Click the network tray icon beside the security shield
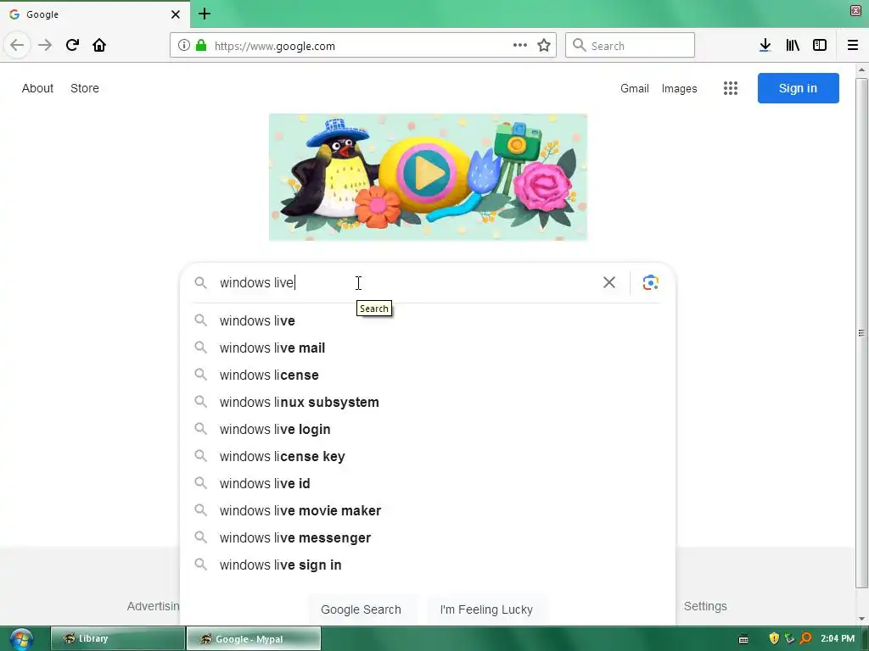This screenshot has height=651, width=869. [x=790, y=639]
